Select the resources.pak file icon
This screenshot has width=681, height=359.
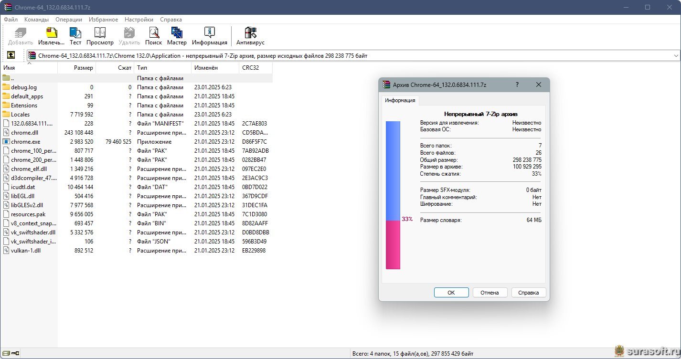pos(6,214)
